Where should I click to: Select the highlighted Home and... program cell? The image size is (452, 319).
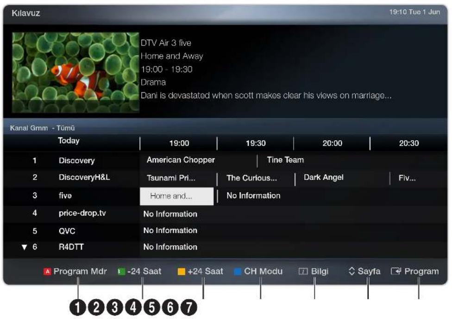(x=177, y=196)
